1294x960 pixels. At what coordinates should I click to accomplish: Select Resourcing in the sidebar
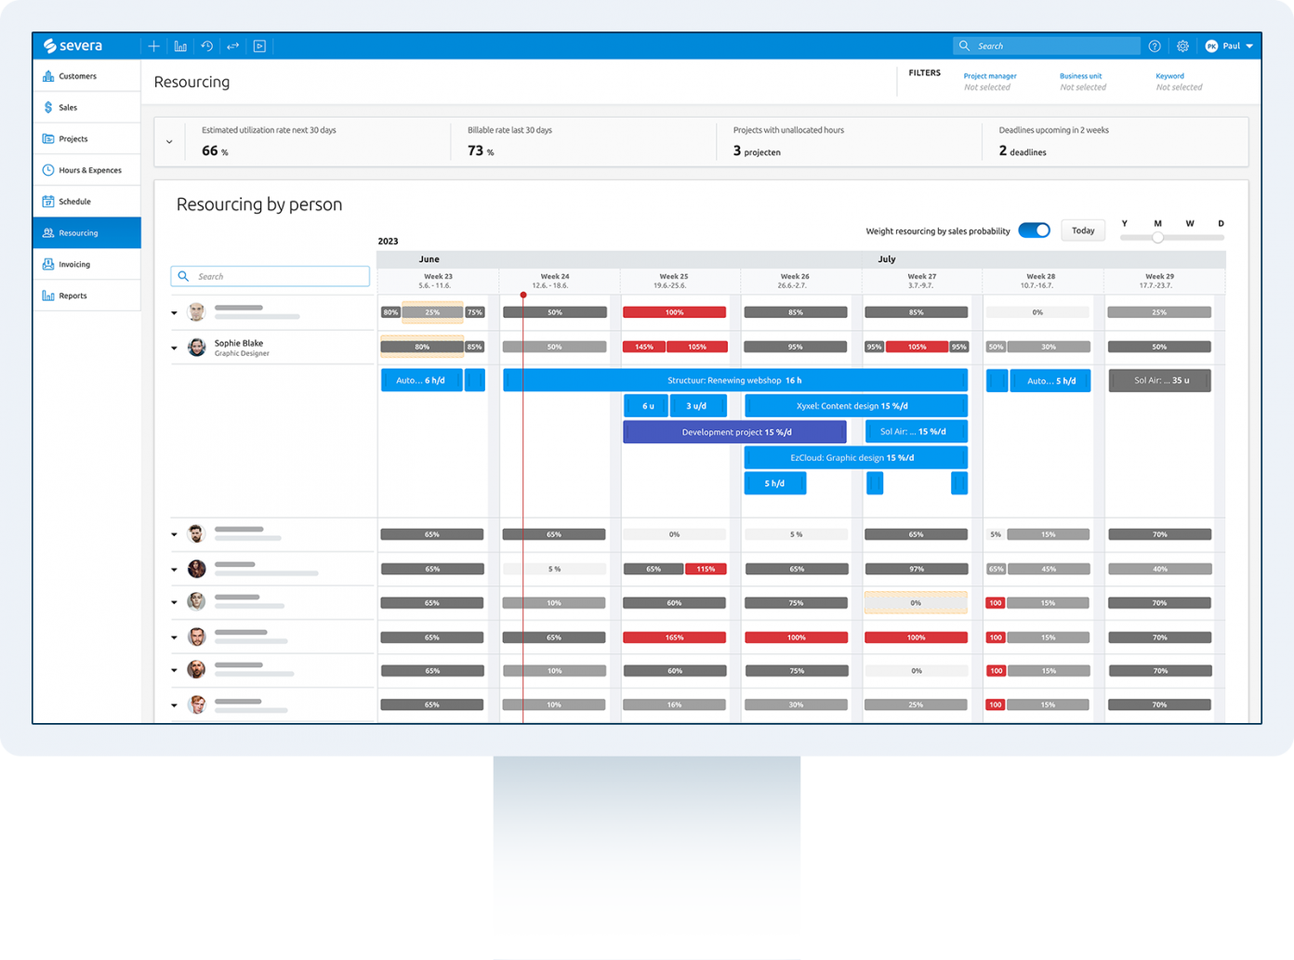(x=86, y=233)
